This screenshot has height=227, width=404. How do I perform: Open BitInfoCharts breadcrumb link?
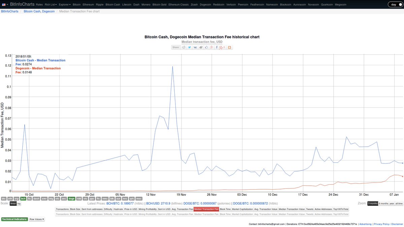point(10,11)
